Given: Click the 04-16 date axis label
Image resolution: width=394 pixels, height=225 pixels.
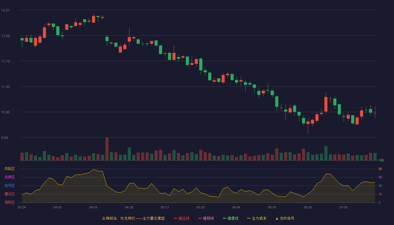Looking at the screenshot, I should [93, 207].
